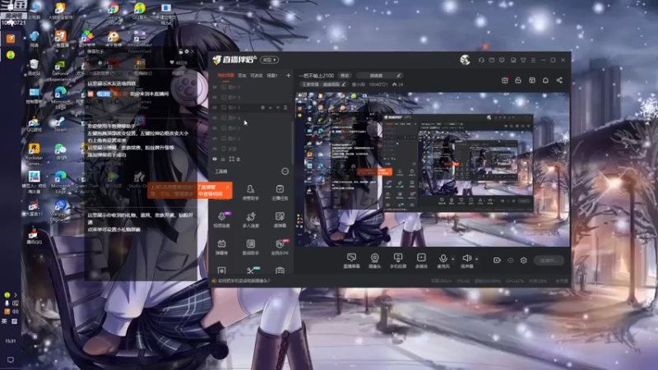Mute microphone via 麦克风 icon
The height and width of the screenshot is (370, 658).
coord(443,258)
